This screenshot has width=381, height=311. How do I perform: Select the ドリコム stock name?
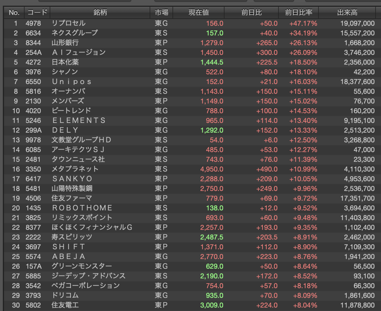point(64,295)
